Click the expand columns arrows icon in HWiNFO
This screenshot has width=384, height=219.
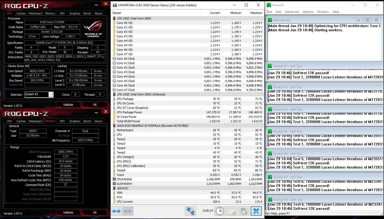click(x=117, y=211)
